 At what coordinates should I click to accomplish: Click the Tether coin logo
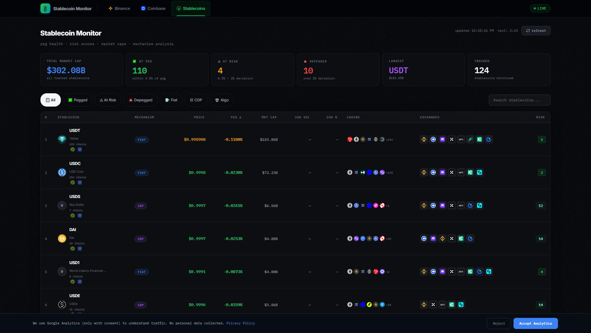62,139
